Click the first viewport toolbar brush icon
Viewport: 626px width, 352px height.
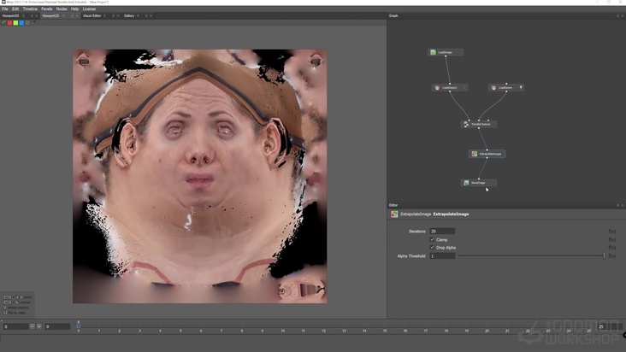tap(4, 23)
